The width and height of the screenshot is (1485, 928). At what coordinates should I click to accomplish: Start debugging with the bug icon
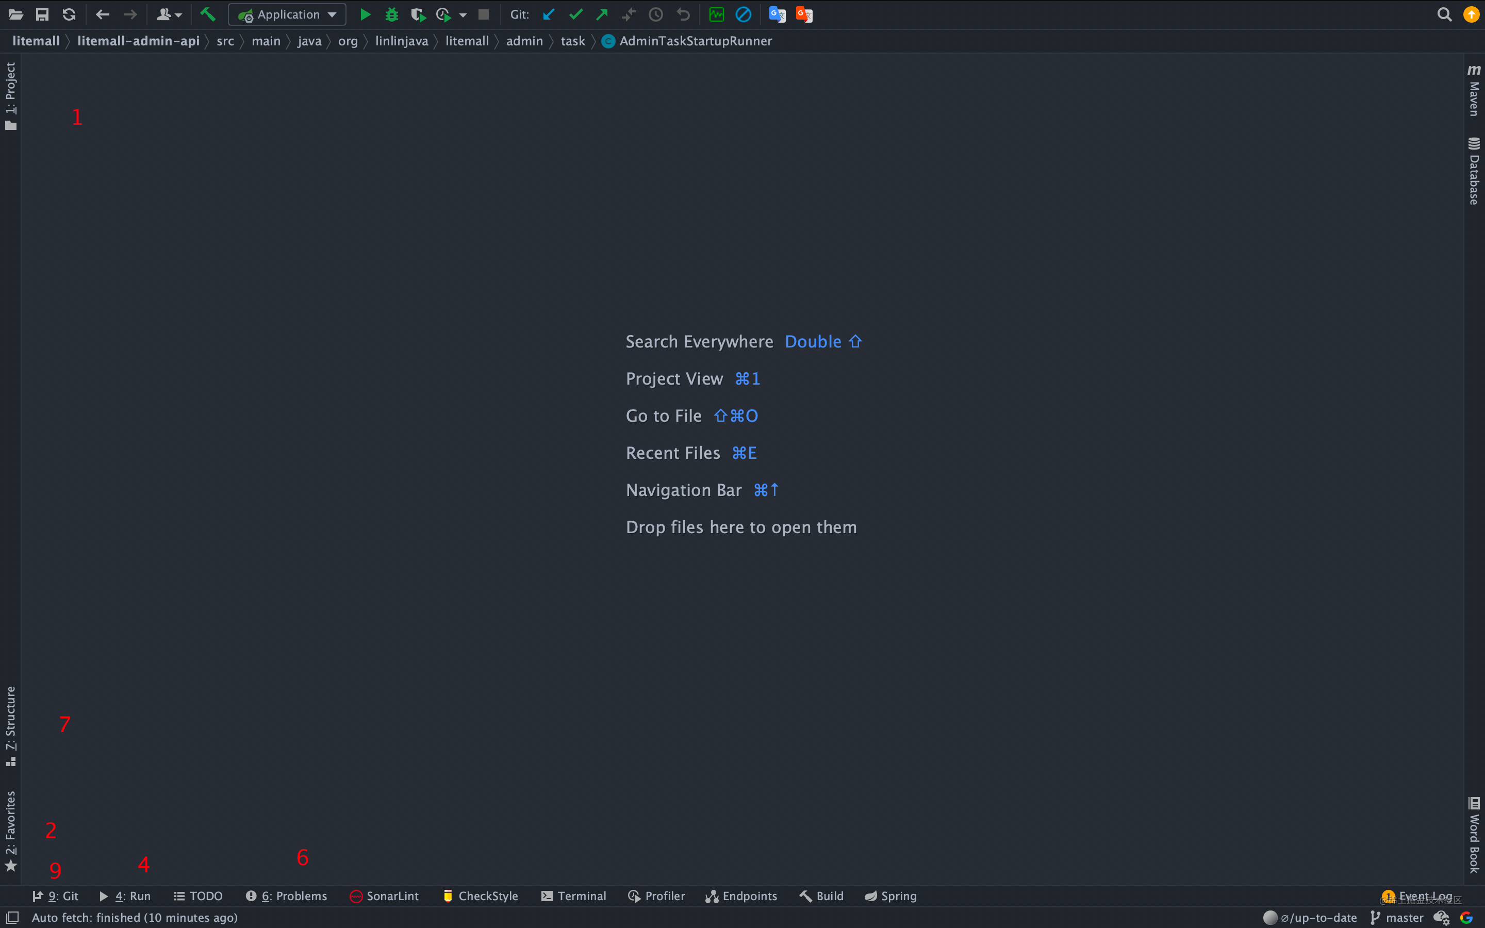tap(391, 15)
